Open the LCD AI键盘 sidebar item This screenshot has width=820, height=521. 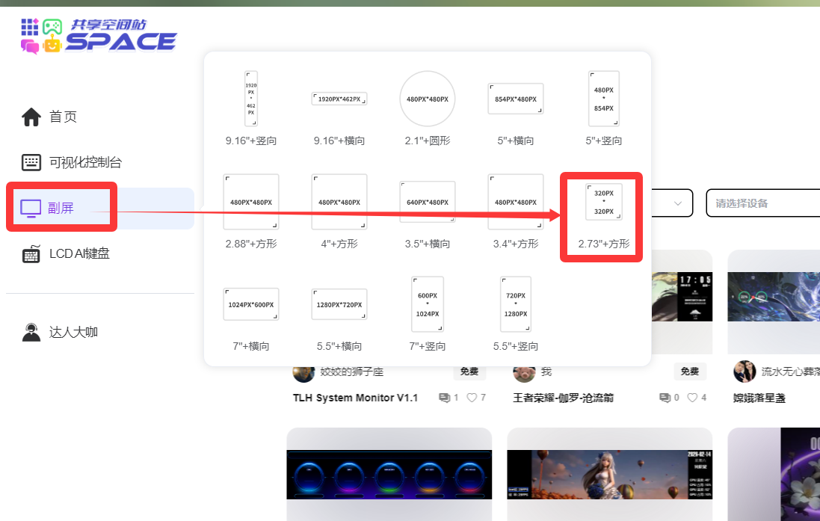(x=78, y=253)
